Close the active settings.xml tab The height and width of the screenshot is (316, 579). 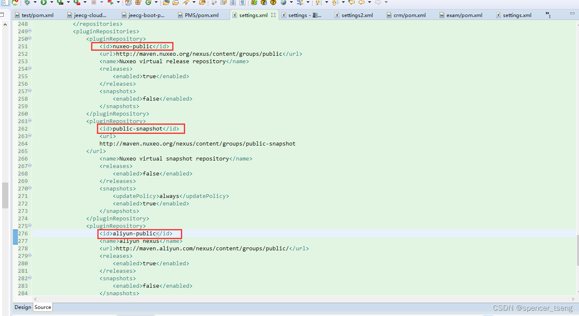pyautogui.click(x=273, y=15)
